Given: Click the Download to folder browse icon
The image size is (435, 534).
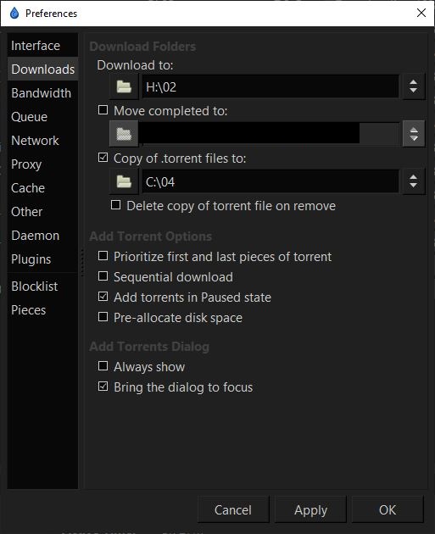Looking at the screenshot, I should pyautogui.click(x=124, y=86).
